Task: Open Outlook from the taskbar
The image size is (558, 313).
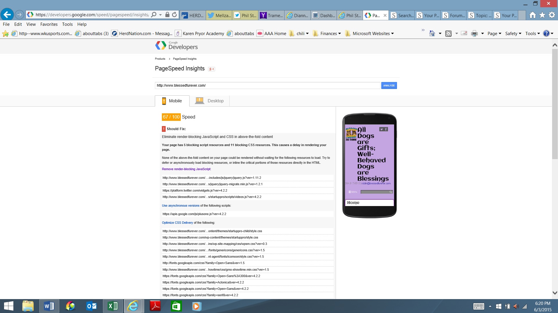Action: coord(92,306)
